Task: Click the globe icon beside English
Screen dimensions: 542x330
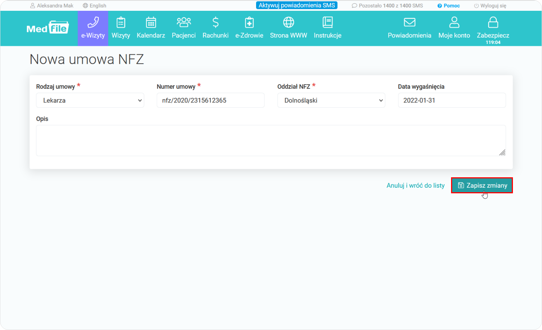Action: pyautogui.click(x=85, y=6)
